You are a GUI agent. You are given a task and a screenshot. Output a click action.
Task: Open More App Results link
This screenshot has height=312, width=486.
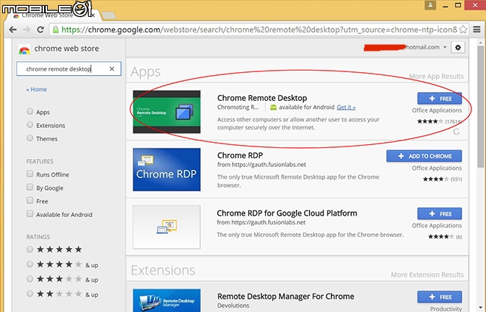[x=436, y=77]
